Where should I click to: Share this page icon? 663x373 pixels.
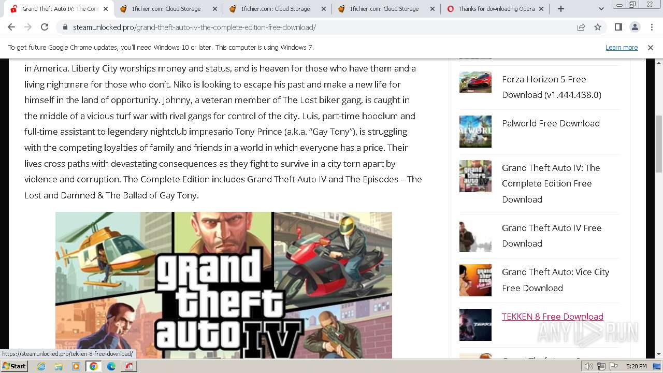pyautogui.click(x=581, y=27)
